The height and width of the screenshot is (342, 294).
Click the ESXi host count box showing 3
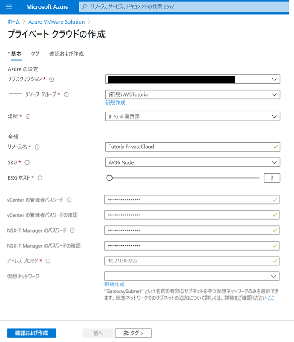[x=272, y=177]
